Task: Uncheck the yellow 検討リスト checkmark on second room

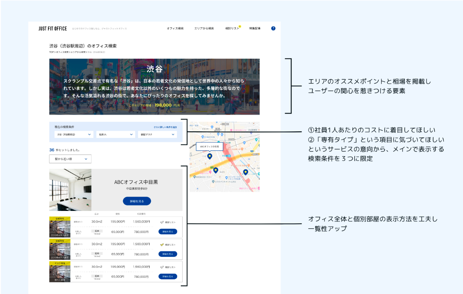Action: [162, 245]
